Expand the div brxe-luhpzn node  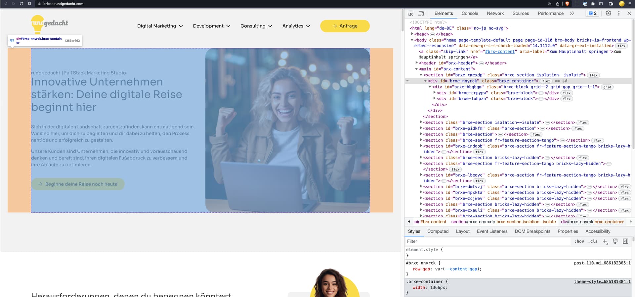click(x=435, y=98)
